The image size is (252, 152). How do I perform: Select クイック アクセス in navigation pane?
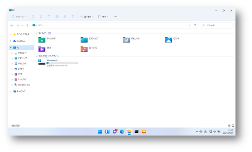[22, 34]
